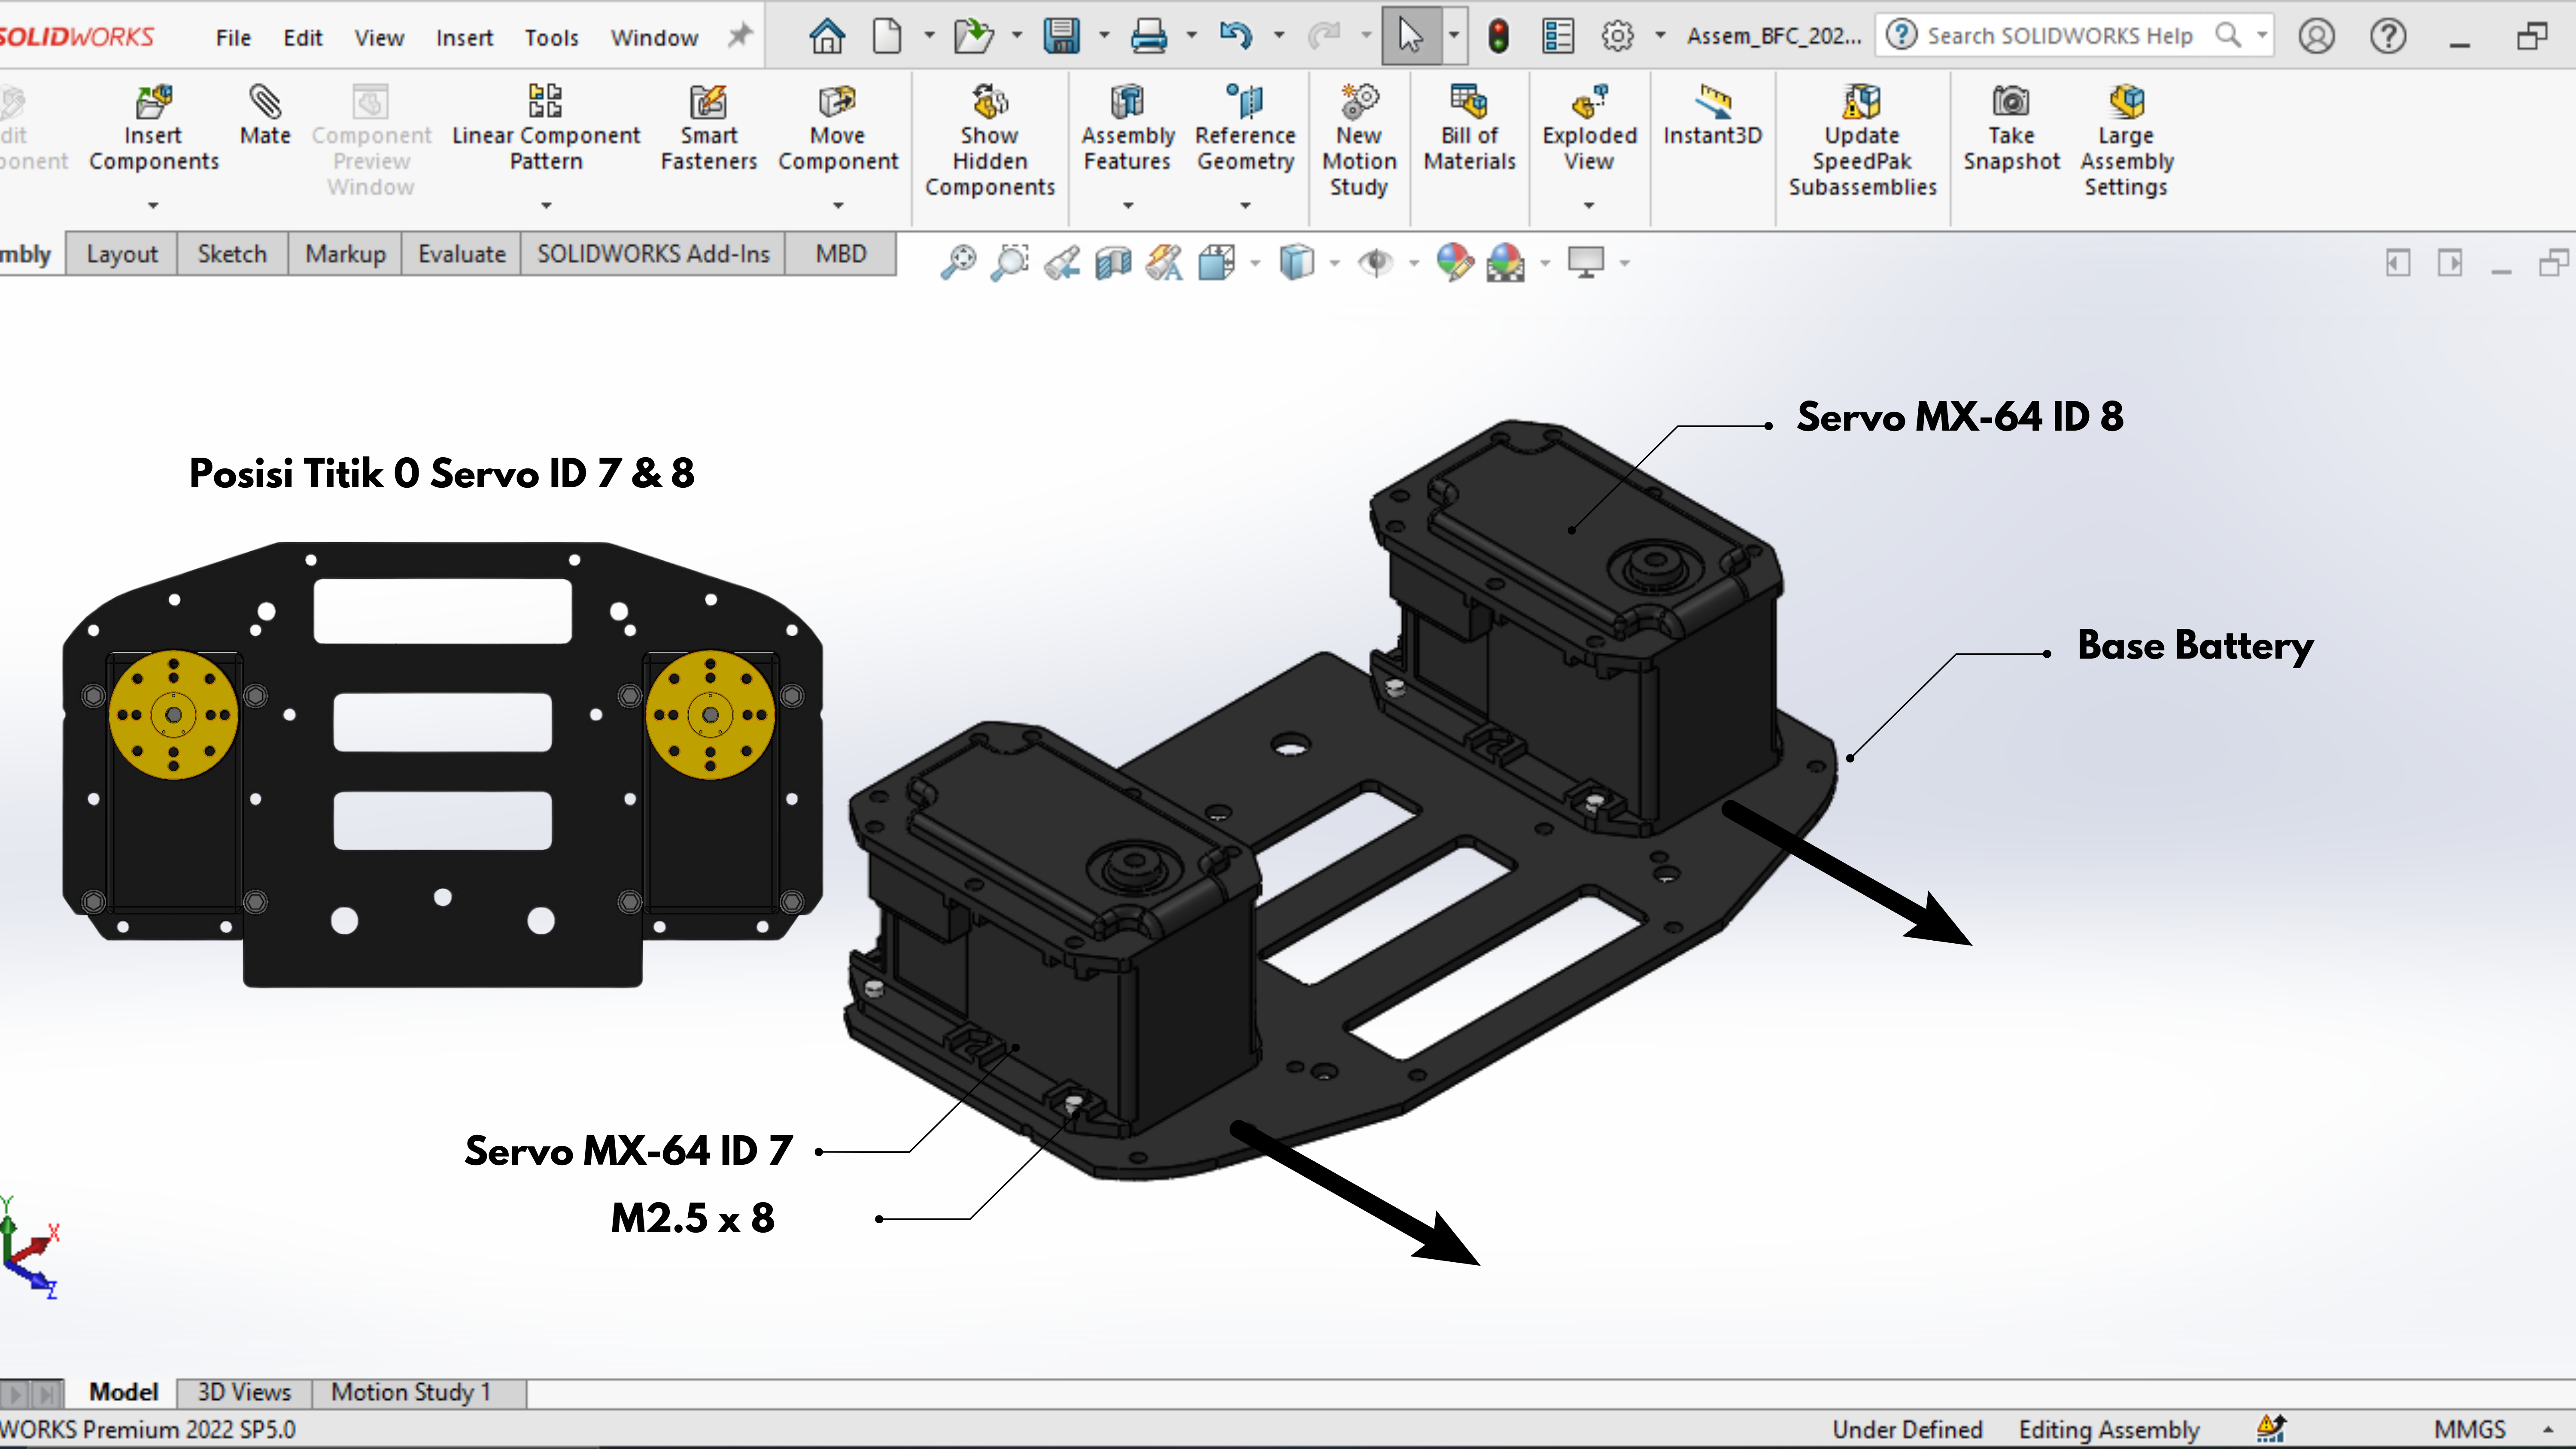Switch to the Layout tab
The image size is (2576, 1449).
122,254
